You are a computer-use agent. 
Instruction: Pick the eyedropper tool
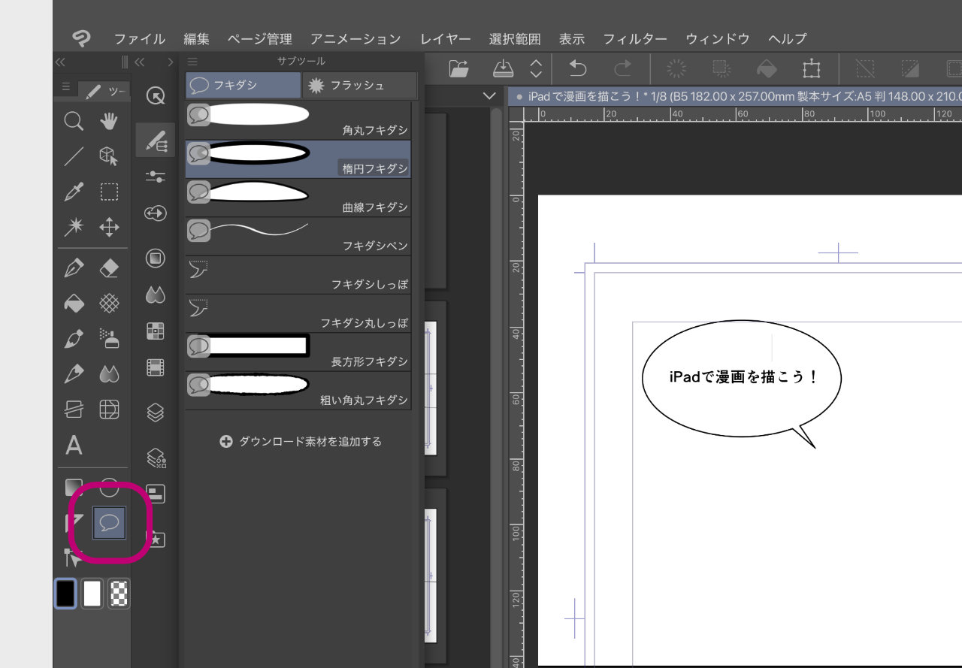[74, 192]
